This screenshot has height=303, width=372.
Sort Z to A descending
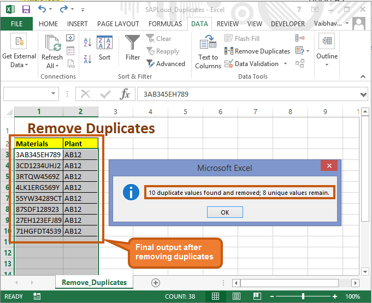pyautogui.click(x=87, y=59)
